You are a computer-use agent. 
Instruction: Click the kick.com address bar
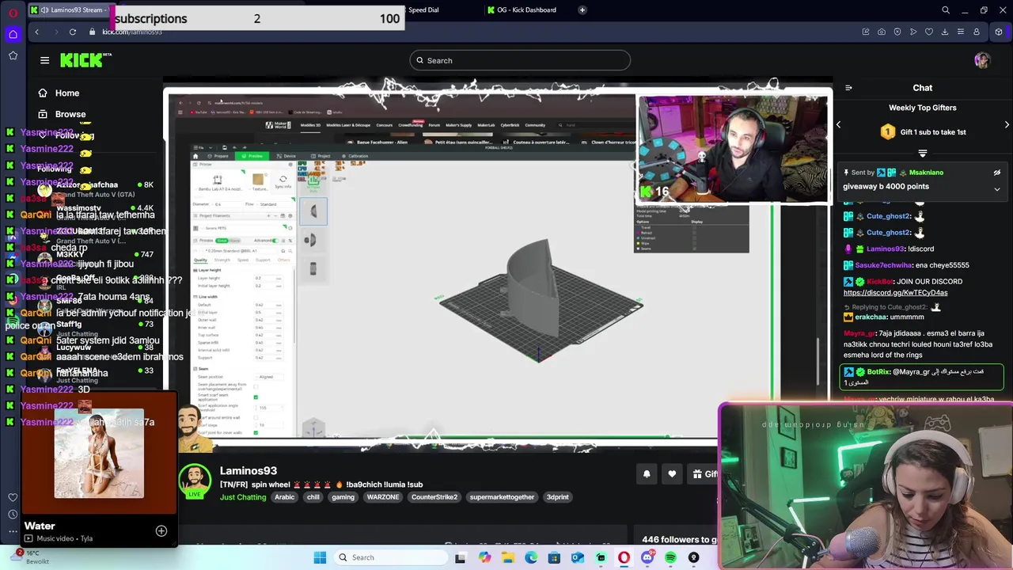[132, 32]
